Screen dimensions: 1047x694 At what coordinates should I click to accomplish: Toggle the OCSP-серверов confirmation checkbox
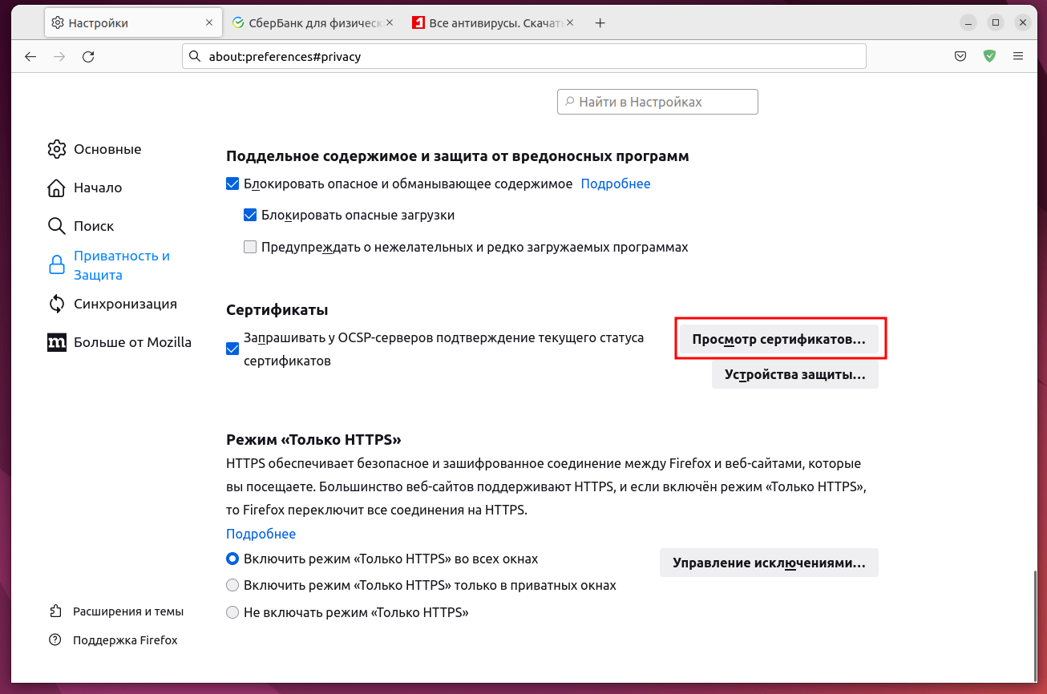point(232,349)
